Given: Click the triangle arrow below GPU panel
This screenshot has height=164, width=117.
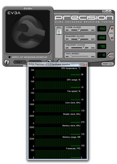Looking at the screenshot, I should tap(59, 60).
